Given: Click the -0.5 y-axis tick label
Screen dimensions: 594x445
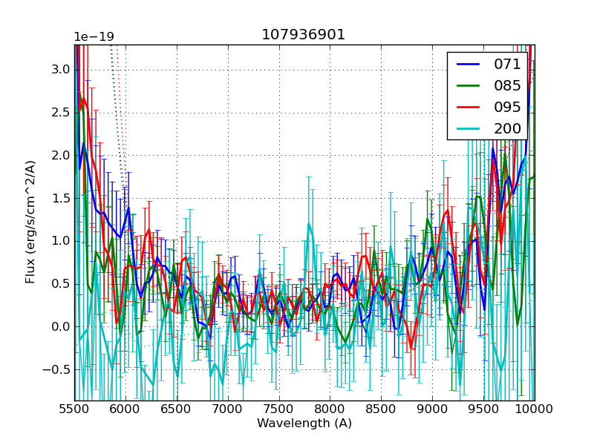Looking at the screenshot, I should (56, 369).
